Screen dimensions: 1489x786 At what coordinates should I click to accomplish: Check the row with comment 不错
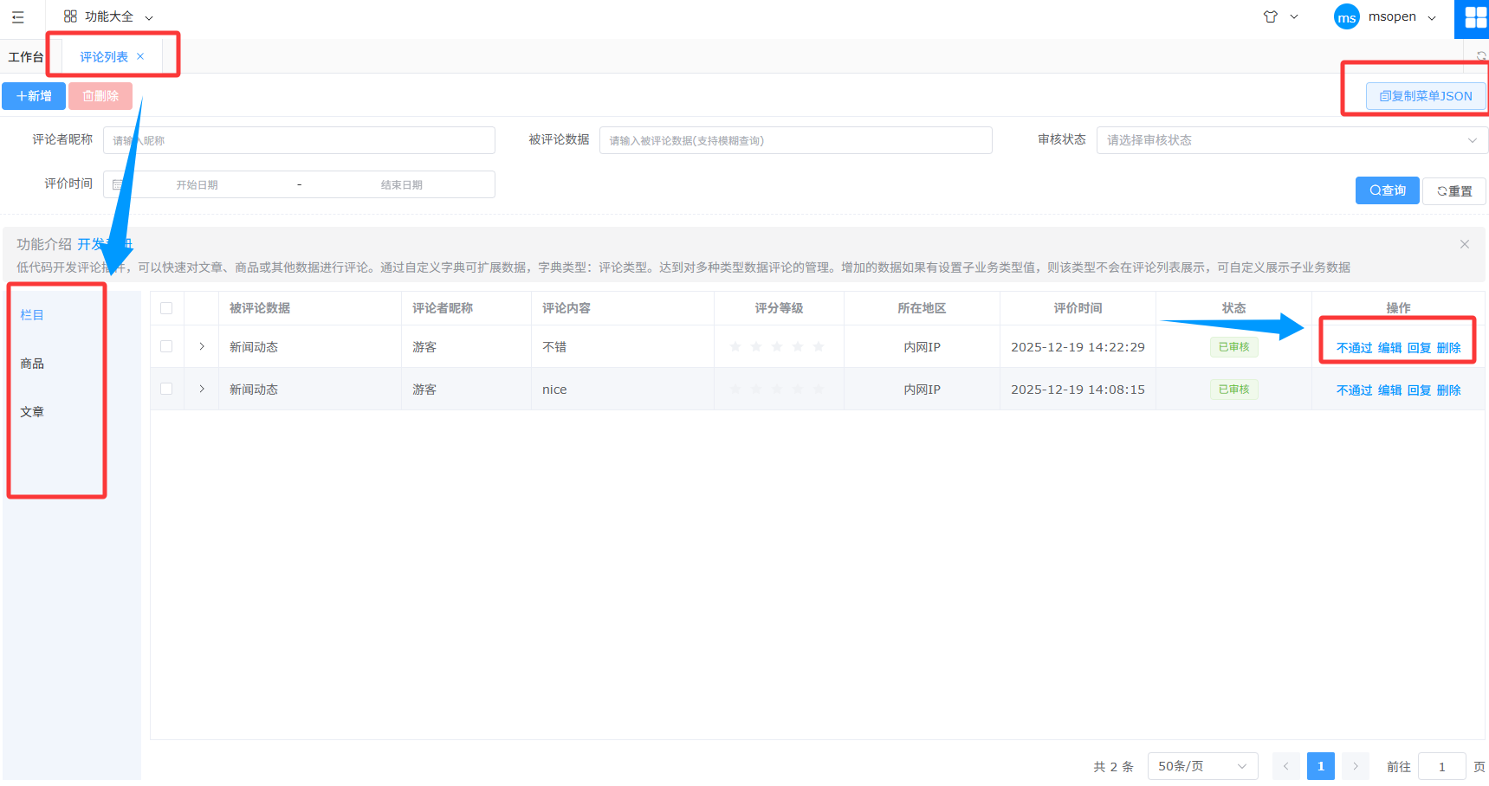pyautogui.click(x=166, y=346)
